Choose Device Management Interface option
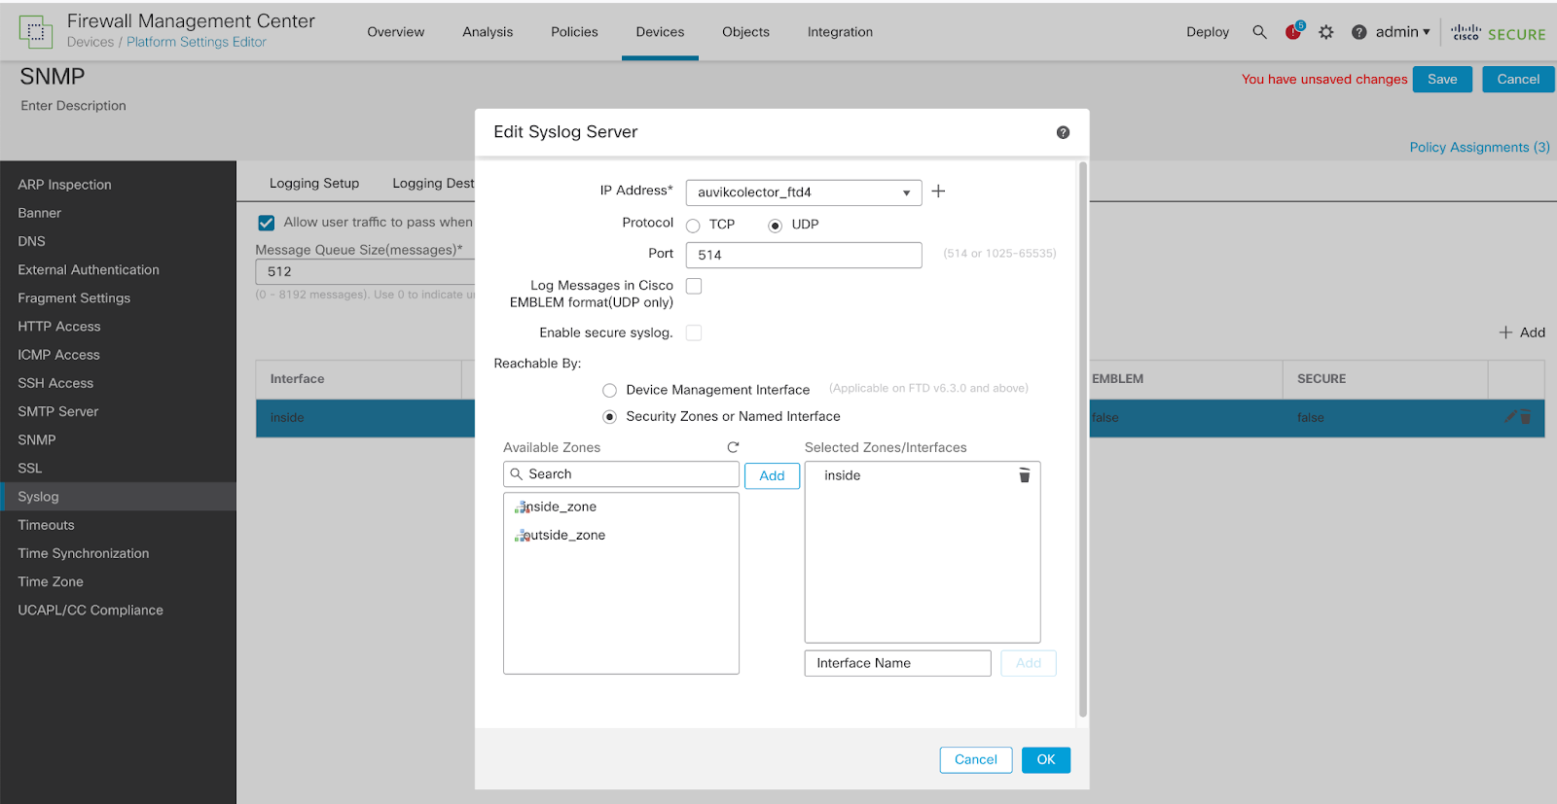The width and height of the screenshot is (1557, 804). point(609,390)
